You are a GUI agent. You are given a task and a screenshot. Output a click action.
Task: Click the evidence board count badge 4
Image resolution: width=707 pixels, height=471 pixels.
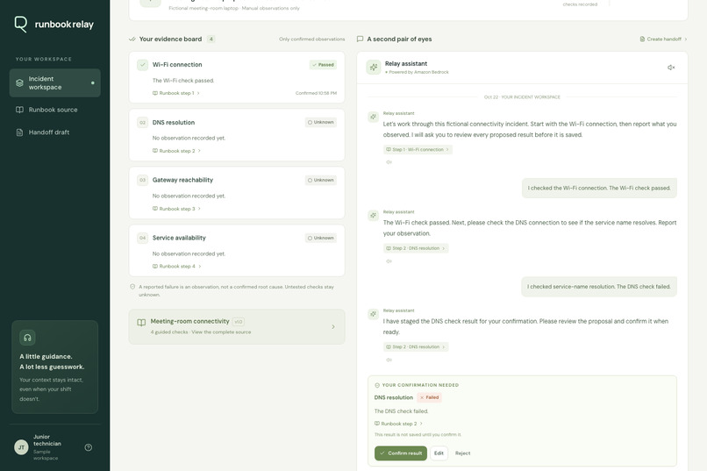pyautogui.click(x=211, y=39)
